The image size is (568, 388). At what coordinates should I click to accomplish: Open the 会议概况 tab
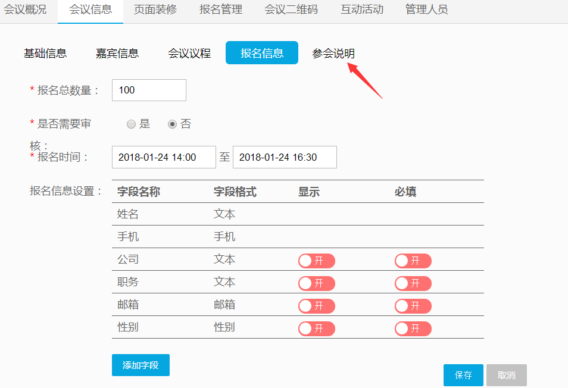point(24,10)
